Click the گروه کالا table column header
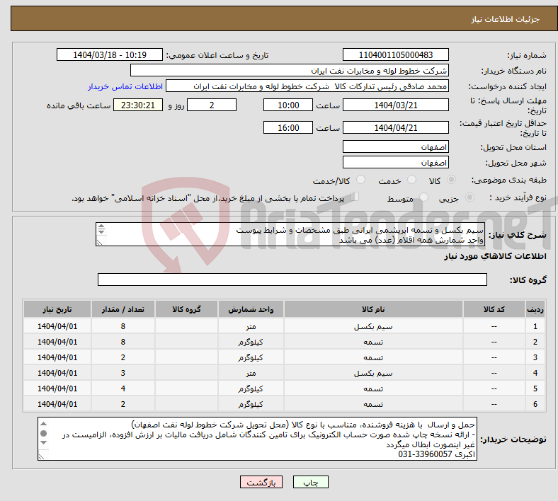Image resolution: width=558 pixels, height=501 pixels. 186,309
